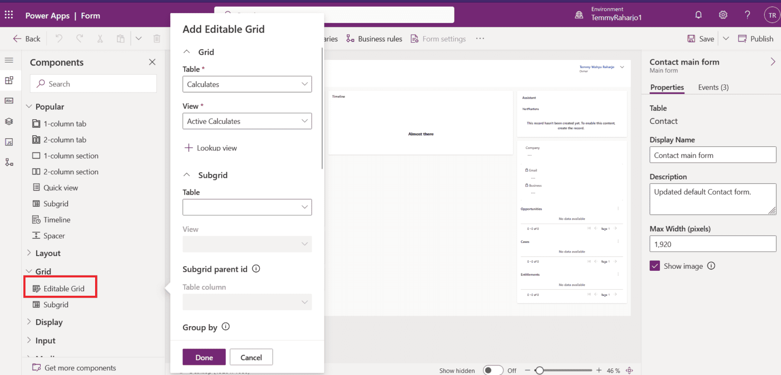Open Power Apps settings gear
The width and height of the screenshot is (781, 375).
(x=723, y=15)
